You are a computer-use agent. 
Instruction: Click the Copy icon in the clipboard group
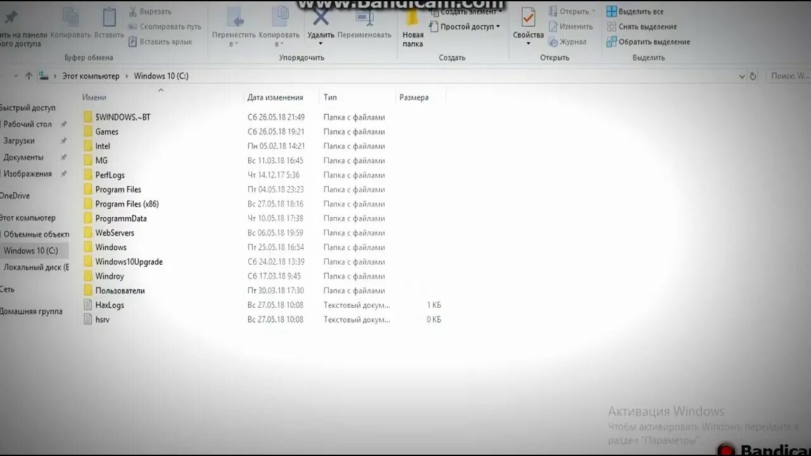click(70, 18)
